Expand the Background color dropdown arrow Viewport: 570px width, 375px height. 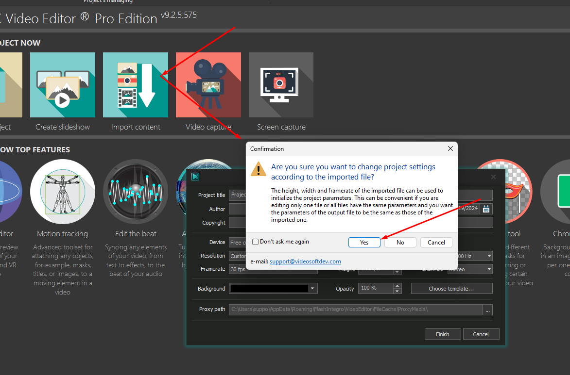(x=312, y=289)
